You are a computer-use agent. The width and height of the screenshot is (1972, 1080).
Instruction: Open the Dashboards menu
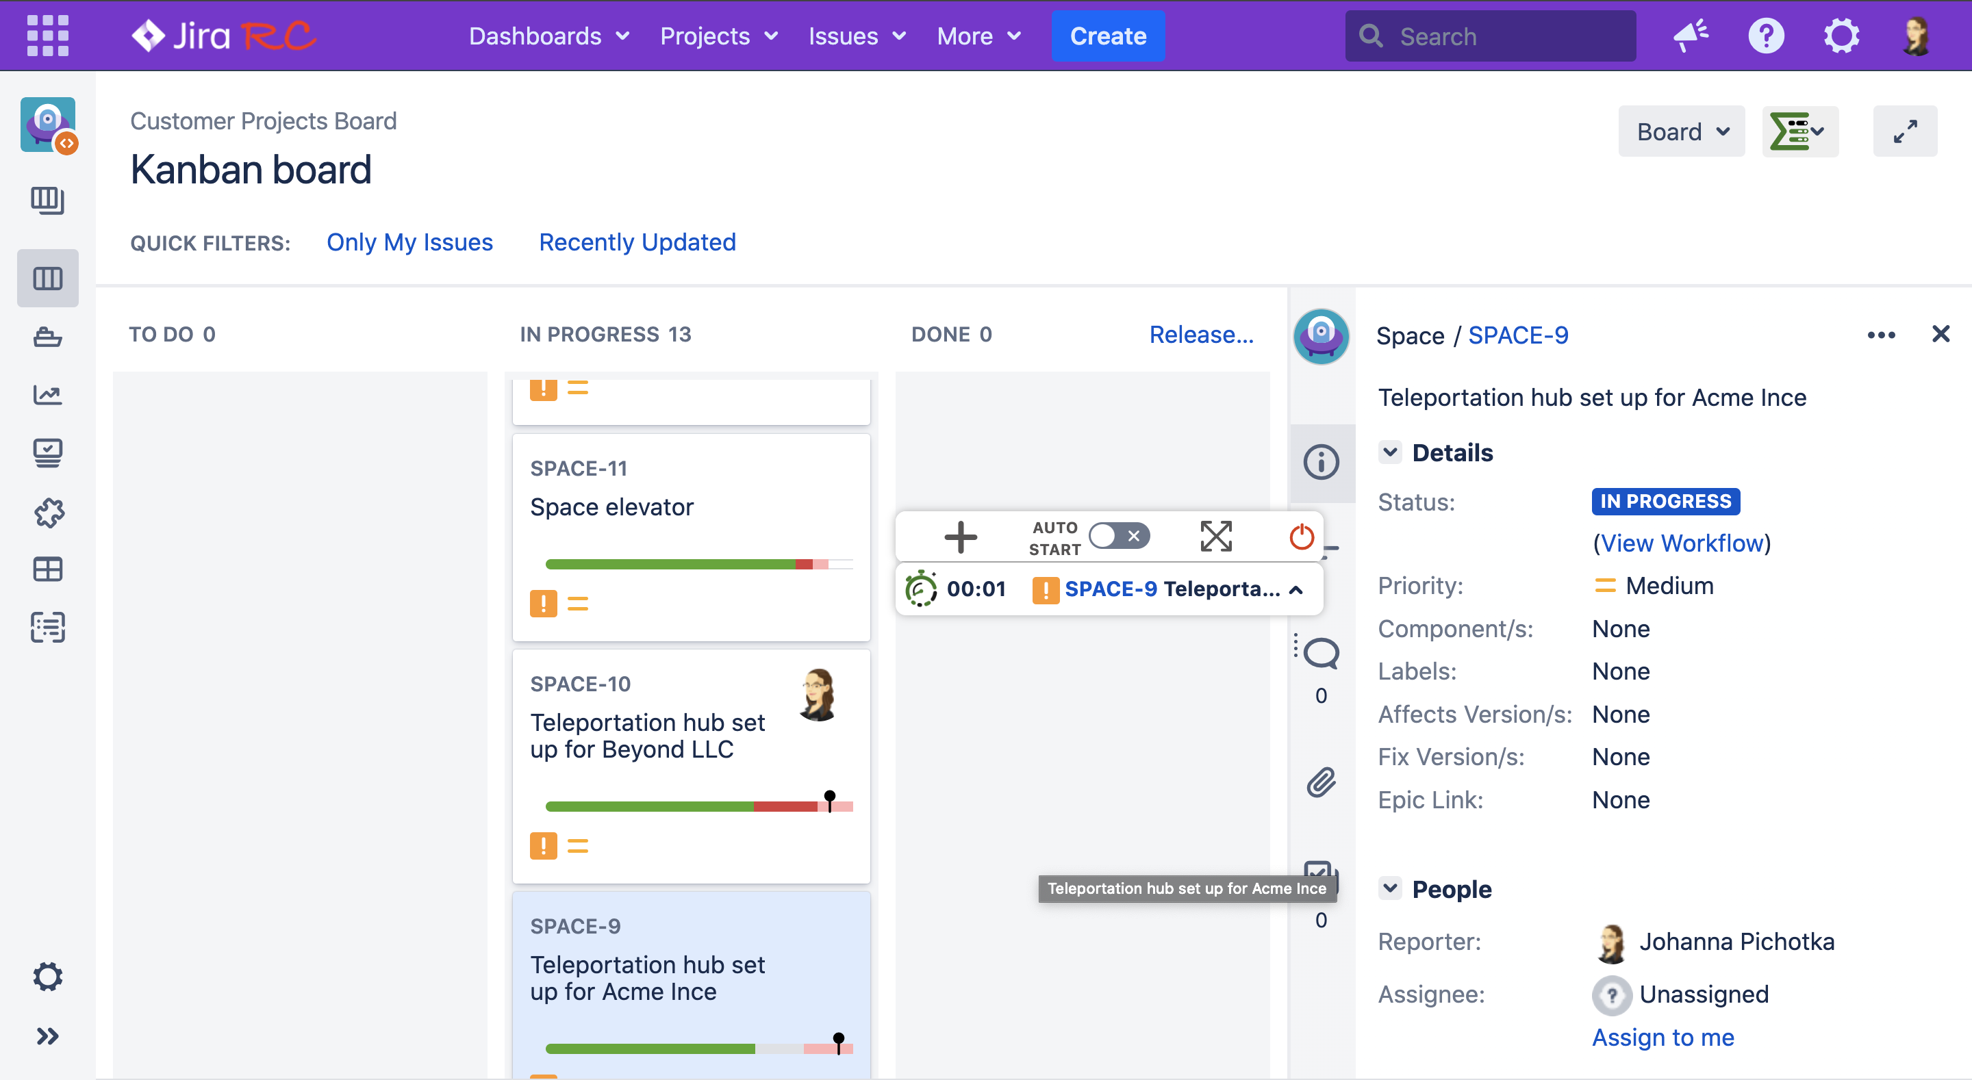click(549, 36)
